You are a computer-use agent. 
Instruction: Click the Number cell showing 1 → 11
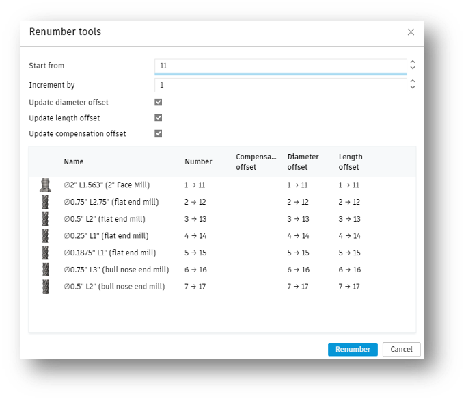[x=195, y=185]
